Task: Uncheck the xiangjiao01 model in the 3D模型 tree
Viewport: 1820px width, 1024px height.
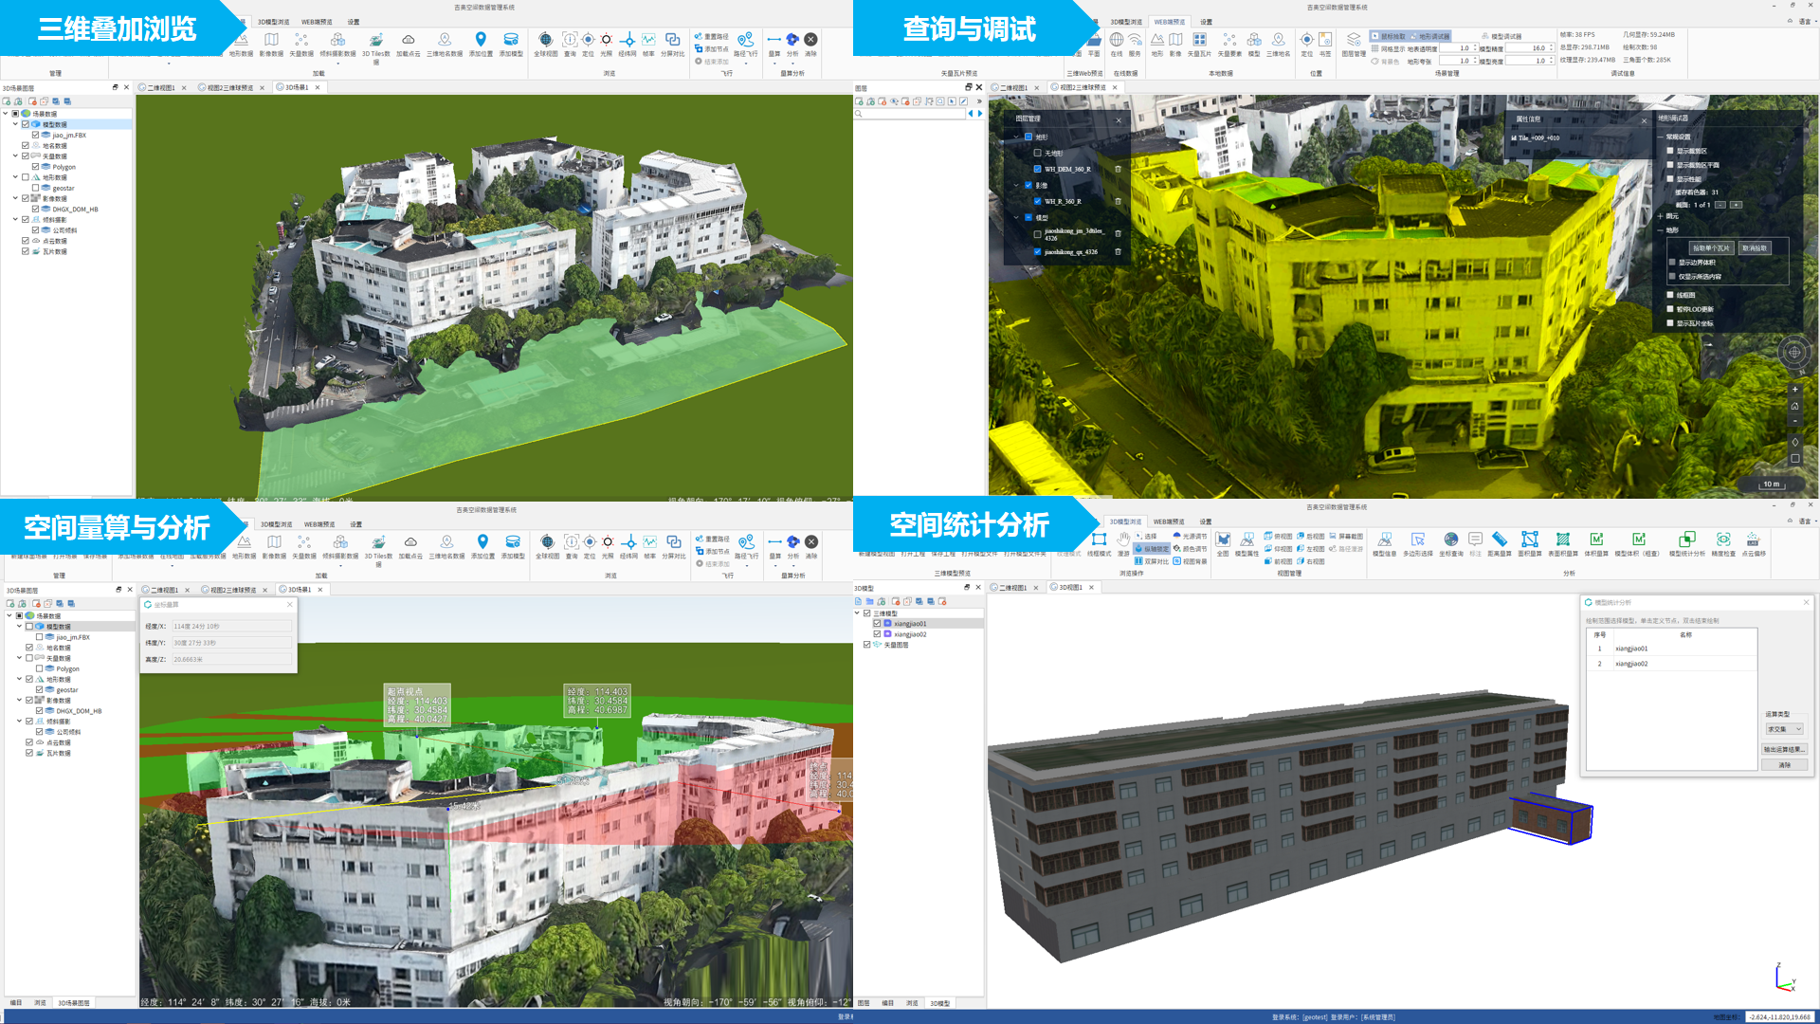Action: [x=877, y=624]
